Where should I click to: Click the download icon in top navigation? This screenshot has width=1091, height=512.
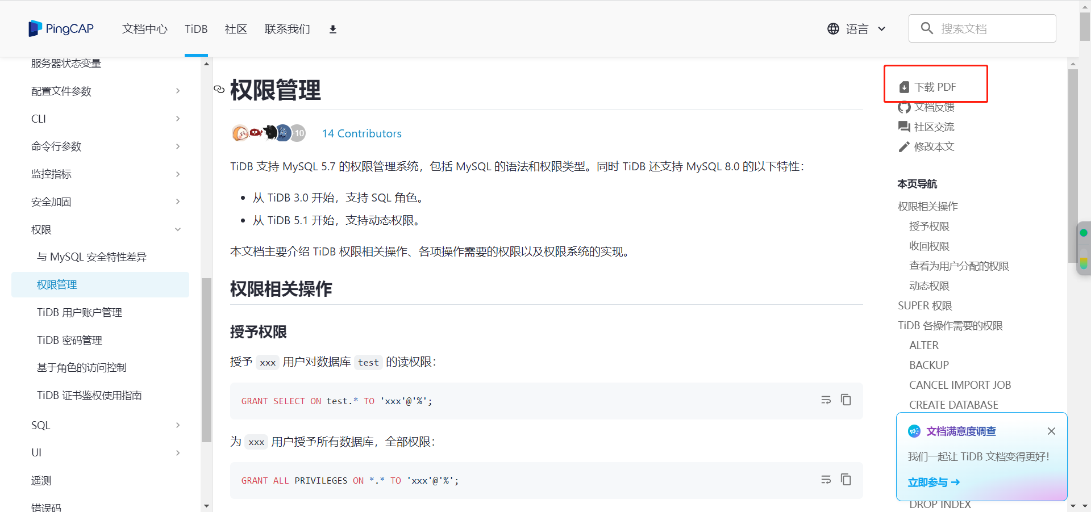pos(333,29)
